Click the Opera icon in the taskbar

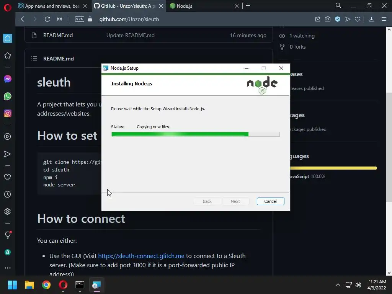(x=63, y=285)
